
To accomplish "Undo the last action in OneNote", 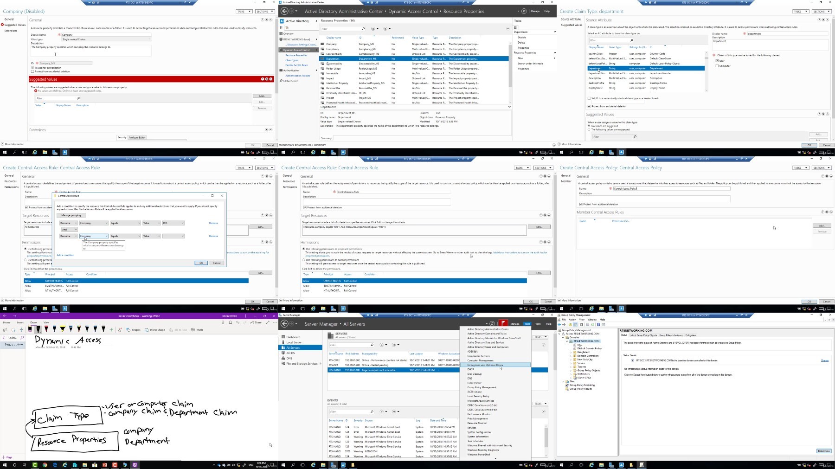I will pos(238,322).
